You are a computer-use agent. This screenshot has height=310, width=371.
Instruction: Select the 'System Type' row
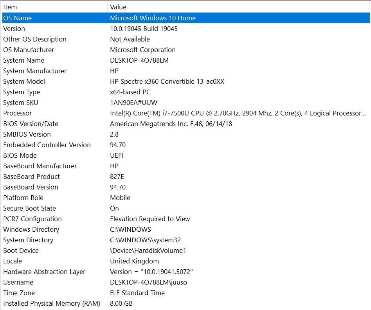tap(22, 92)
